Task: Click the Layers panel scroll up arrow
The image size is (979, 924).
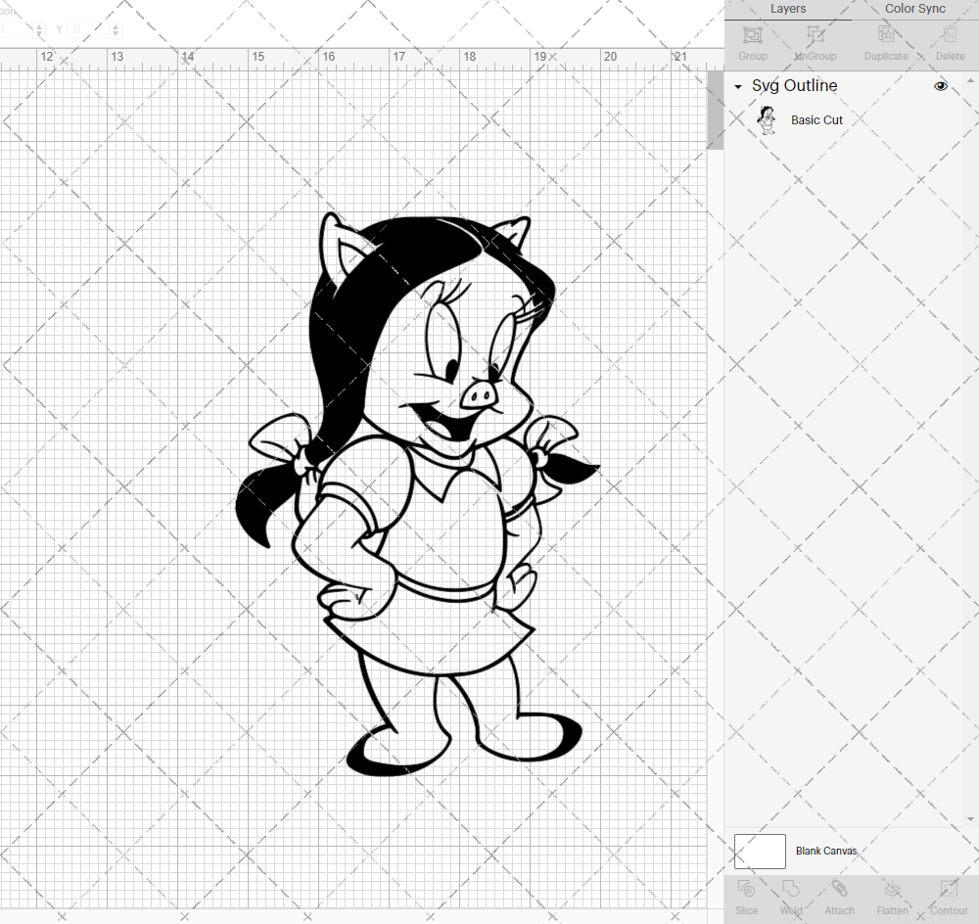Action: [969, 82]
